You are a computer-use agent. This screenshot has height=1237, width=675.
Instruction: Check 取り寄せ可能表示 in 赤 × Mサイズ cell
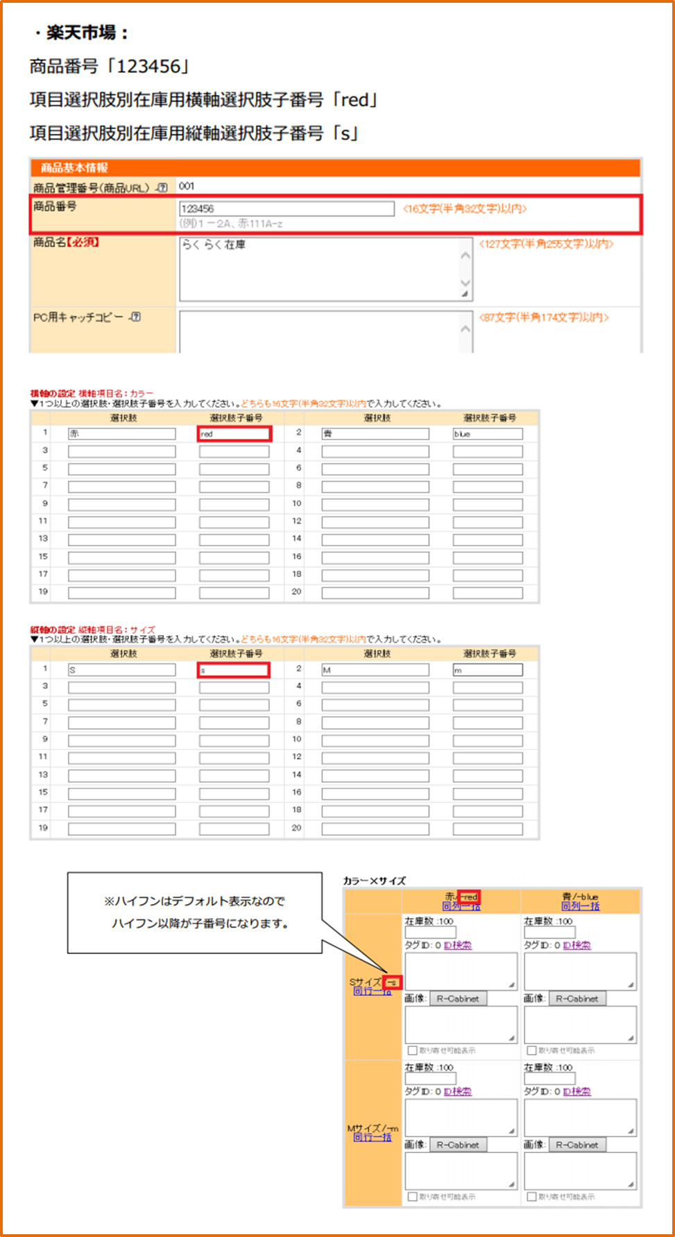(413, 1197)
